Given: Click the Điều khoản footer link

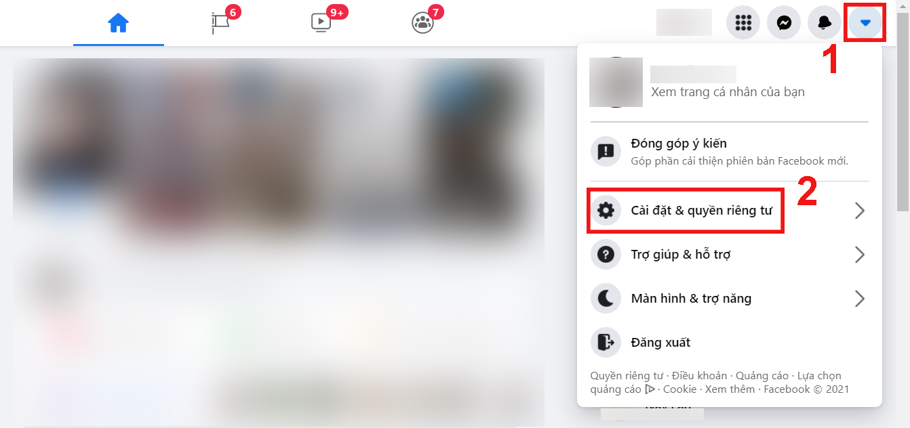Looking at the screenshot, I should tap(699, 375).
